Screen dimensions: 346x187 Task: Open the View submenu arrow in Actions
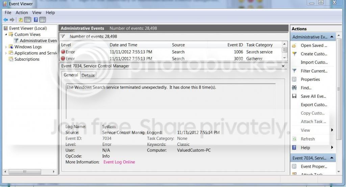point(332,130)
